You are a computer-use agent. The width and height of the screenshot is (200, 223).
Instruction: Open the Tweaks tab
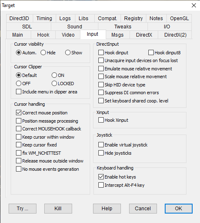pyautogui.click(x=123, y=27)
